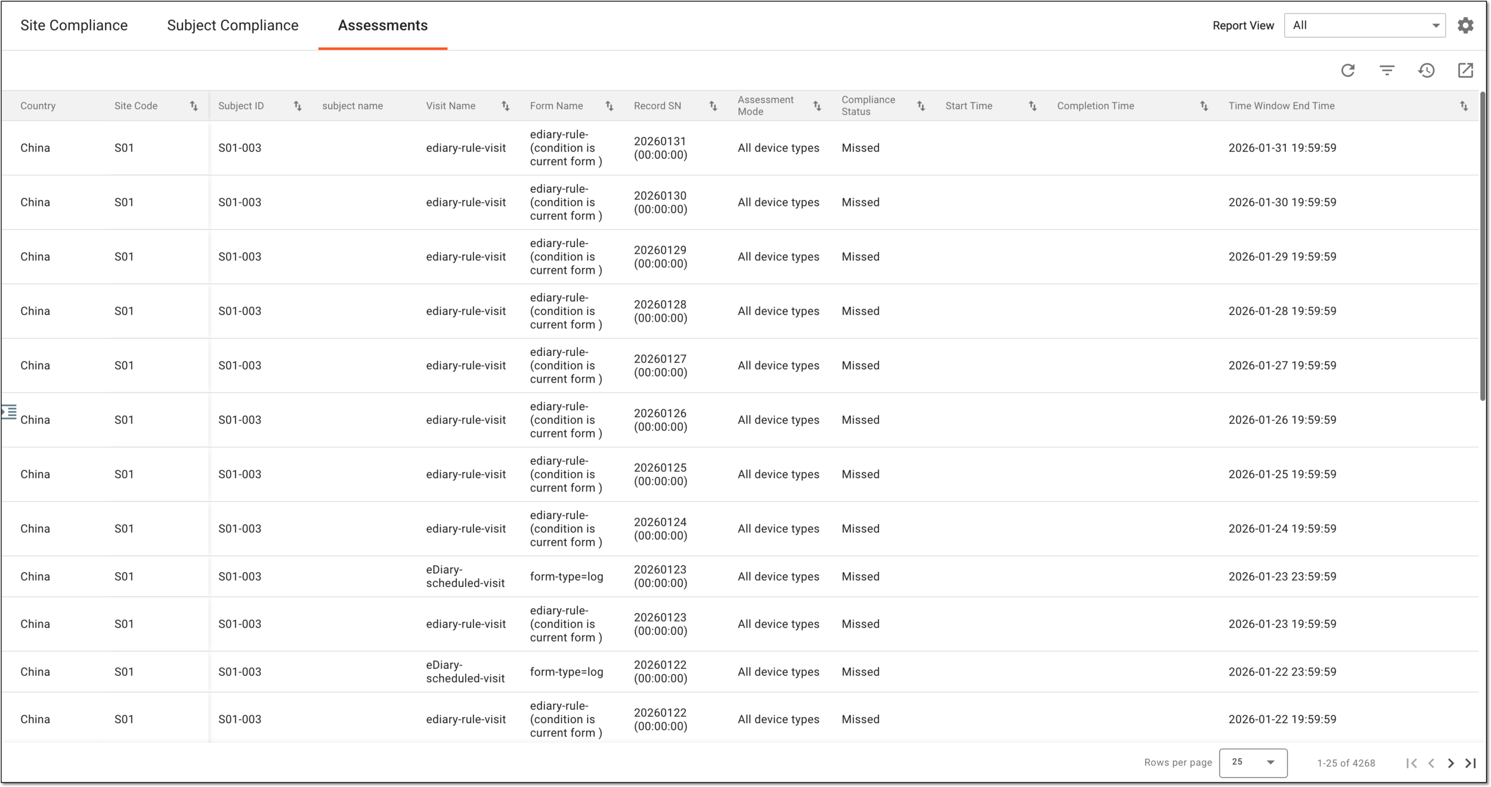This screenshot has height=787, width=1491.
Task: Select record 20260127 (00:00:00) cell
Action: pos(660,365)
